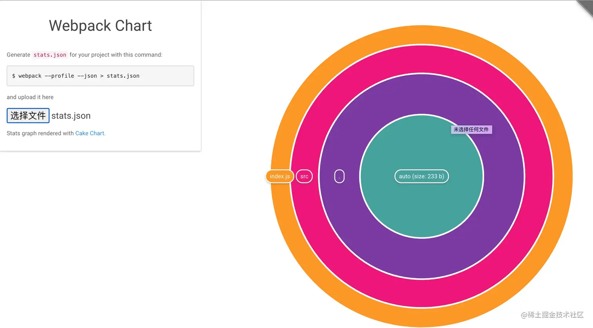Click the auto (size: 233 b) label
The height and width of the screenshot is (328, 593).
[421, 177]
